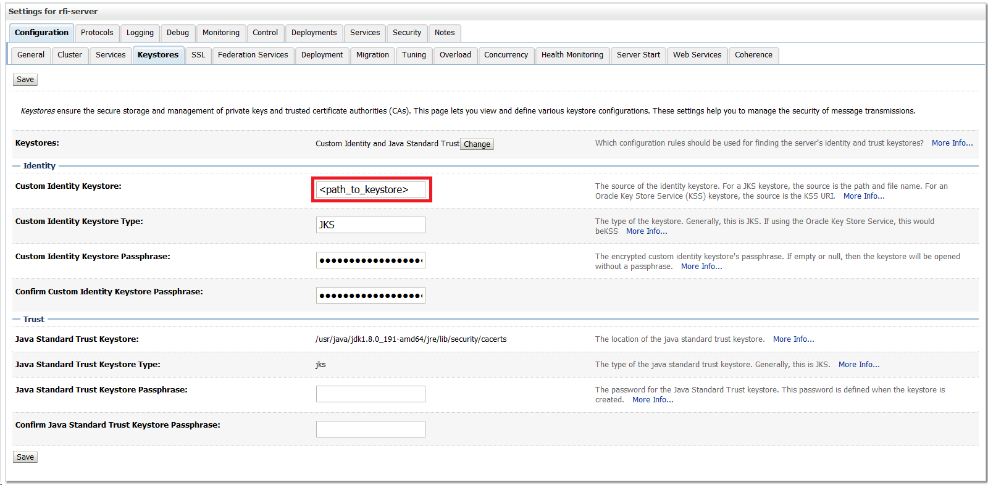The height and width of the screenshot is (485, 988).
Task: Click Confirm Java Standard Trust Keystore Passphrase field
Action: coord(371,429)
